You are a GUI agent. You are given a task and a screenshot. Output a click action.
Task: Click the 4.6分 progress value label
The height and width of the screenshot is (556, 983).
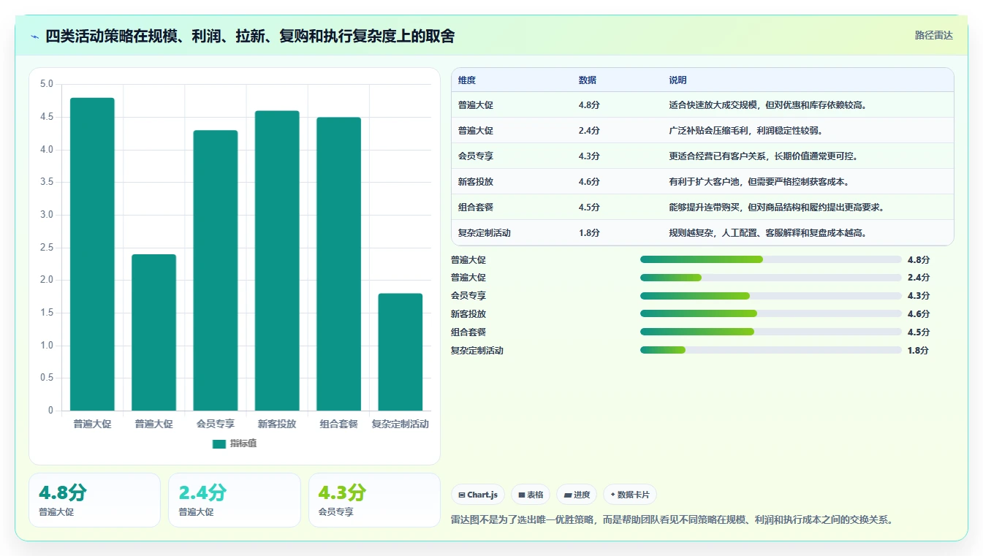[x=919, y=314]
